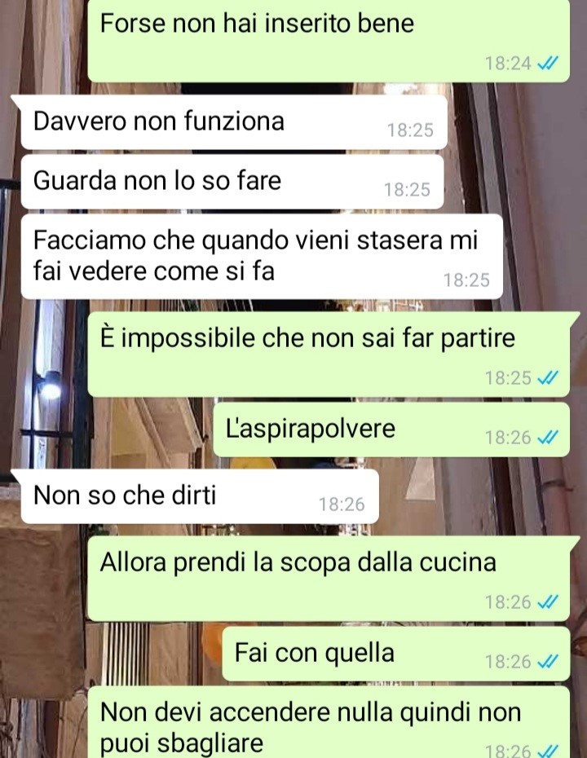Select the 'Guarda non lo so fare' message
The height and width of the screenshot is (758, 587).
coord(232,182)
